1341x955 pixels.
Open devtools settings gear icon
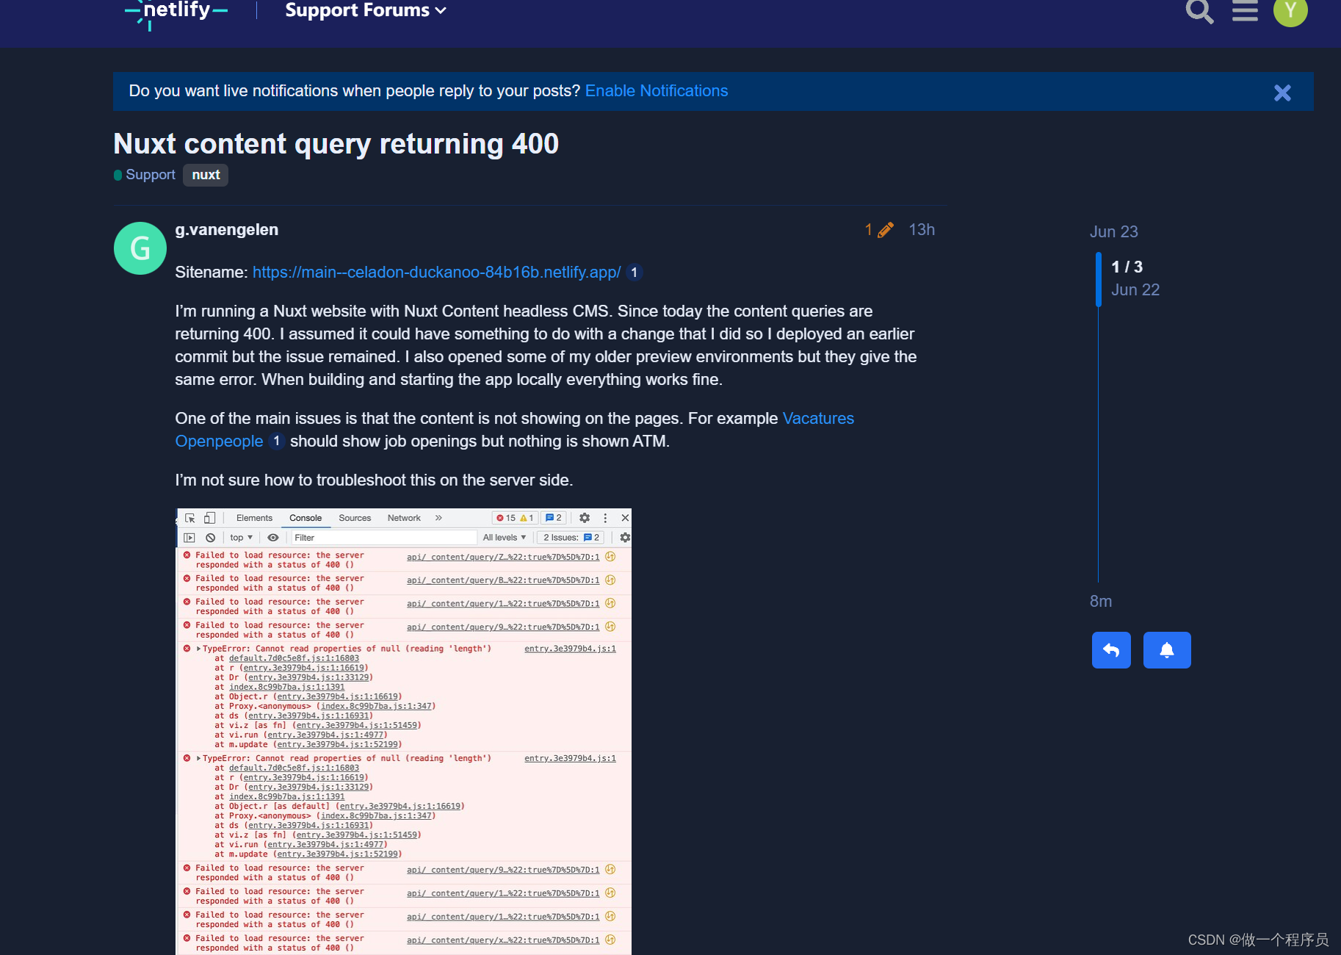click(585, 518)
